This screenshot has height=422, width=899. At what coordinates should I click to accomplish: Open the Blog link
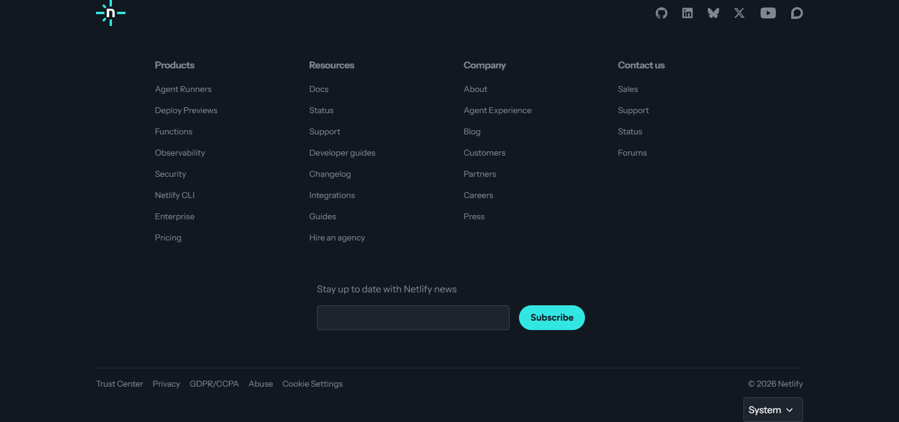pyautogui.click(x=472, y=131)
